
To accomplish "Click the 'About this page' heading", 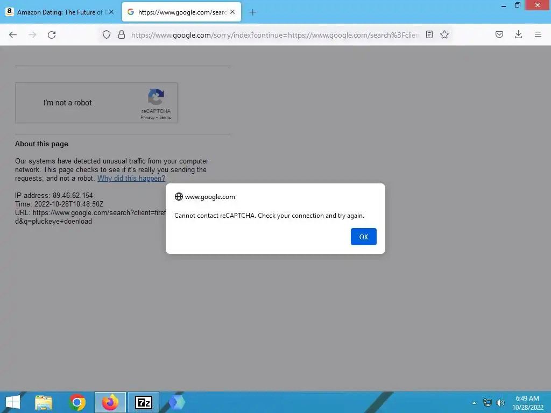I will click(x=41, y=144).
